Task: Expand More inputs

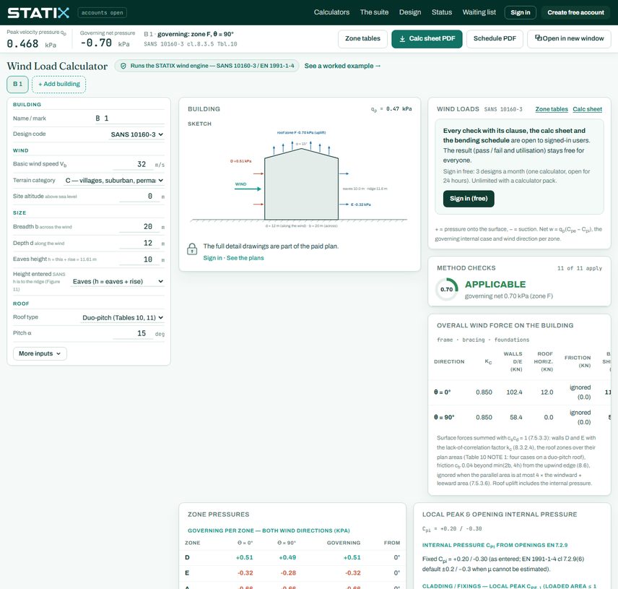Action: click(x=40, y=353)
